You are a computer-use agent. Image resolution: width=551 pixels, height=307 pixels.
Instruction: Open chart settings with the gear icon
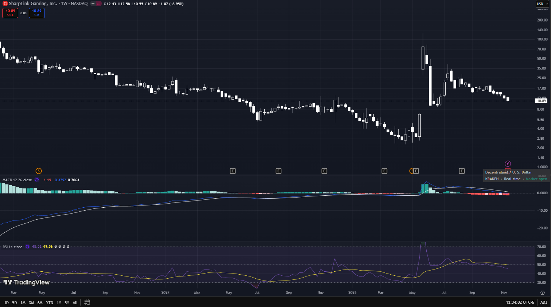click(x=543, y=292)
